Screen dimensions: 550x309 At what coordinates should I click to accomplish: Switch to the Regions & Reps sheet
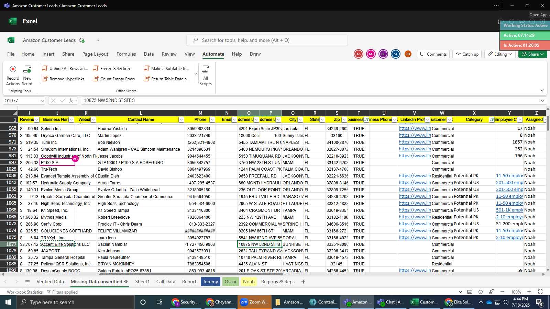[278, 282]
